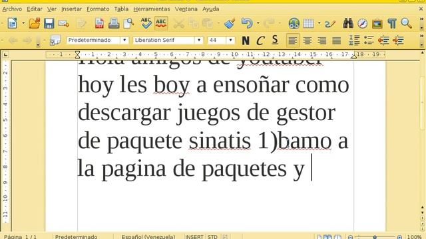This screenshot has width=426, height=239.
Task: Click the Cut scissors icon
Action: [178, 24]
